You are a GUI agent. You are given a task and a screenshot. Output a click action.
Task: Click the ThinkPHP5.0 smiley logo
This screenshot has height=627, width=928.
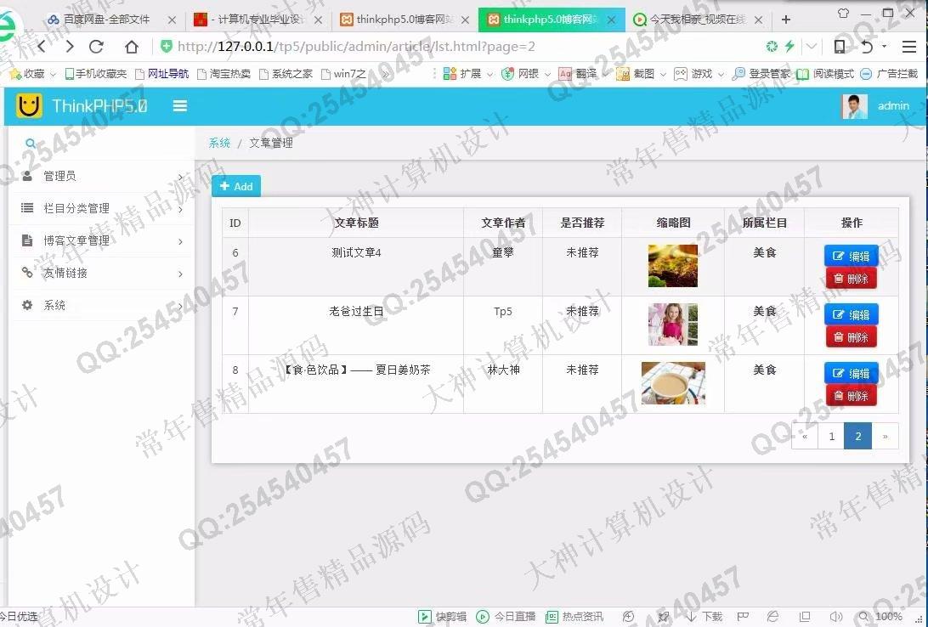pos(29,106)
